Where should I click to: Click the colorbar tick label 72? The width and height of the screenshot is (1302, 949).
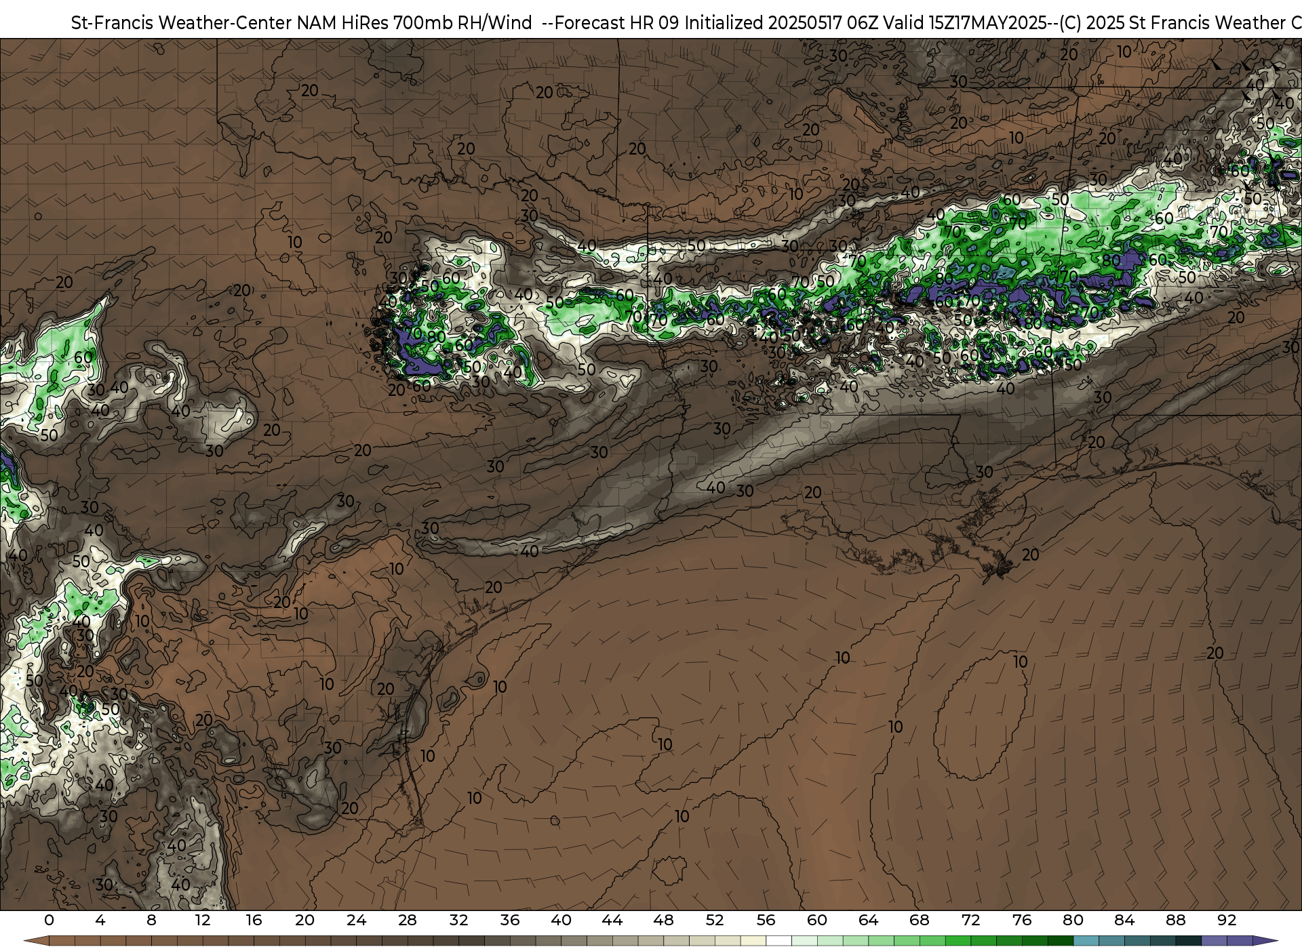970,921
